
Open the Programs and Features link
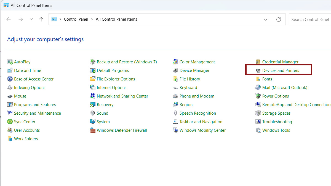35,105
